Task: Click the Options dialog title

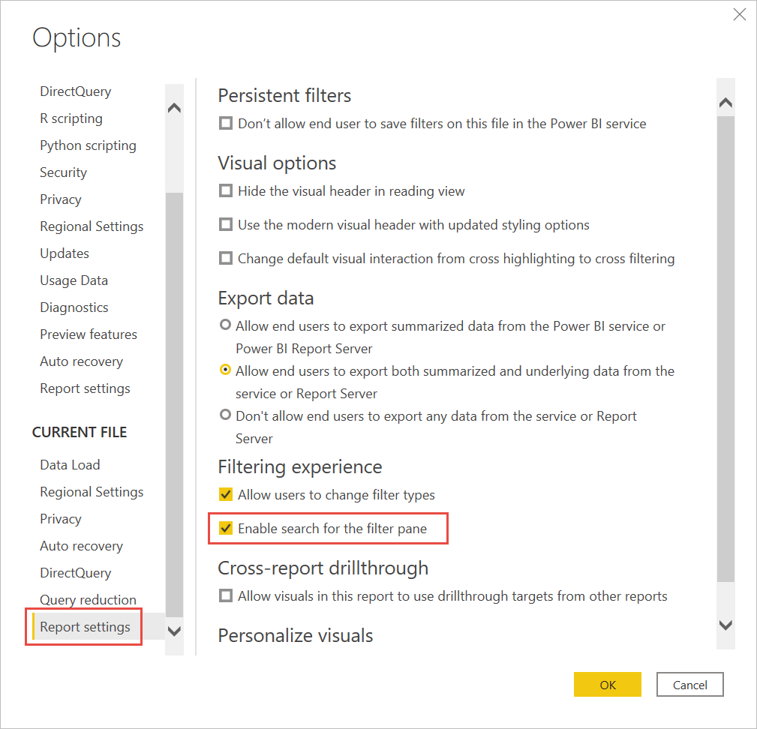Action: tap(77, 37)
